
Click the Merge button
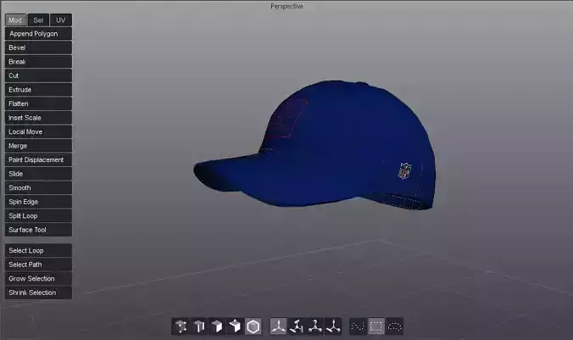(38, 146)
